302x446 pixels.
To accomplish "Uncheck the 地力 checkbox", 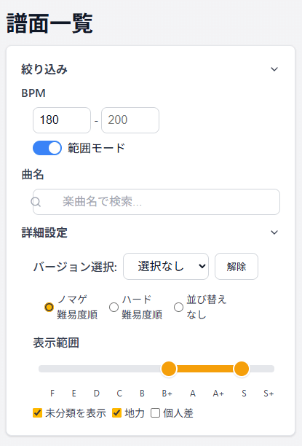I will (x=116, y=412).
